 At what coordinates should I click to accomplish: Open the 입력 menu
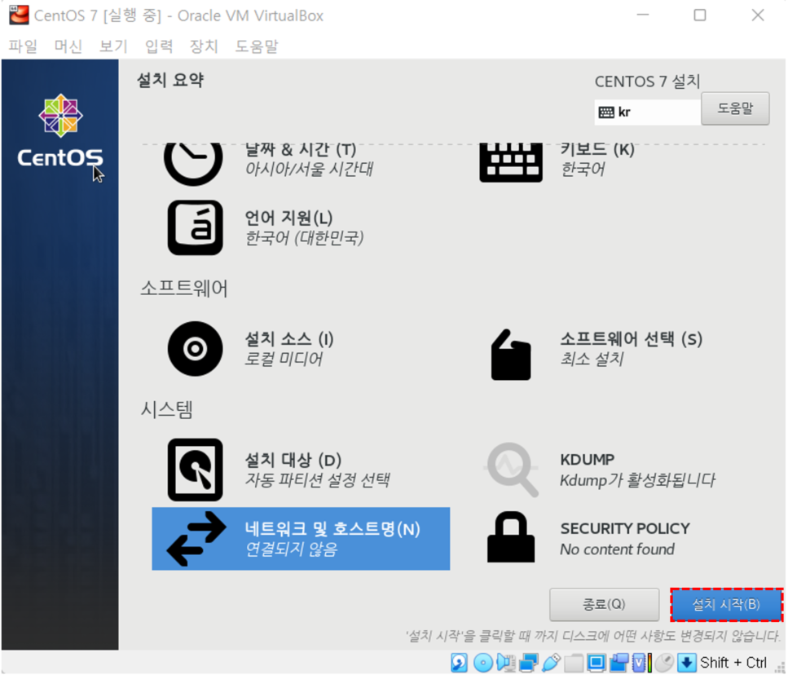pyautogui.click(x=159, y=46)
